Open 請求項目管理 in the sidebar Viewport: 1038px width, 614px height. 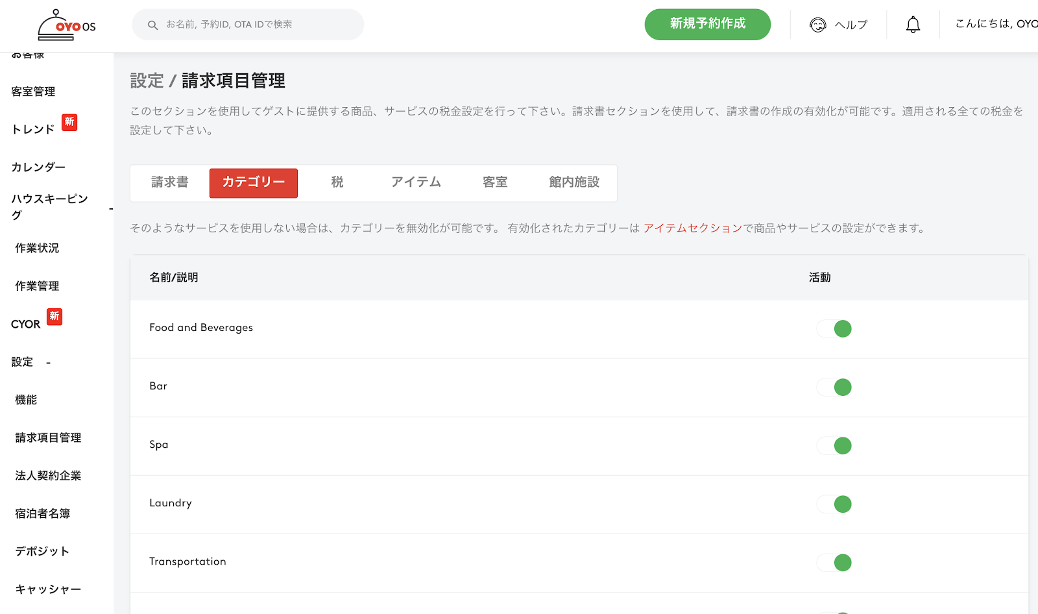click(x=48, y=437)
